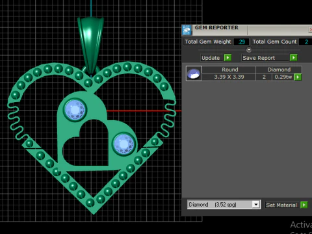Click the green arrow next to 0.29tw

[x=298, y=77]
